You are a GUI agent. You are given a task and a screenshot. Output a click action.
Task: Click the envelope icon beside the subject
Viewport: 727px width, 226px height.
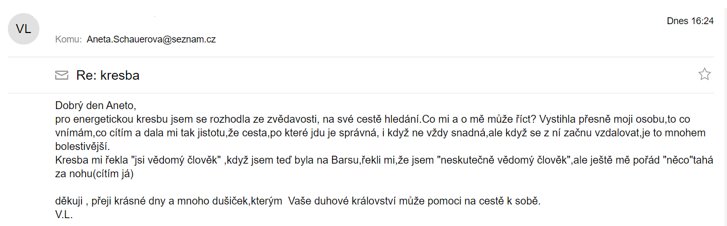(x=61, y=76)
